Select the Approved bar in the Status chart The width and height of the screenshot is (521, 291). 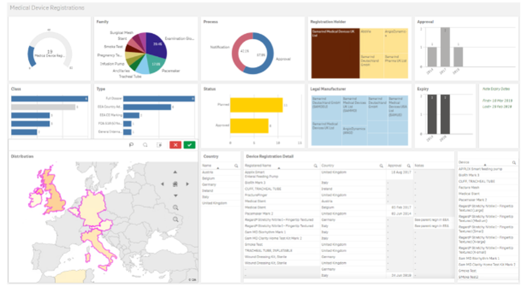pos(249,125)
